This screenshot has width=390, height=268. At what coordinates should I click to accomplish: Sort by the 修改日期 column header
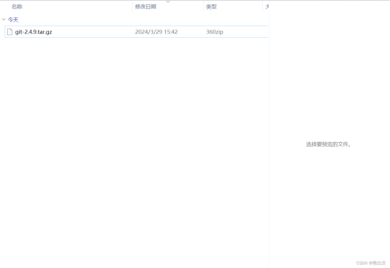[146, 6]
